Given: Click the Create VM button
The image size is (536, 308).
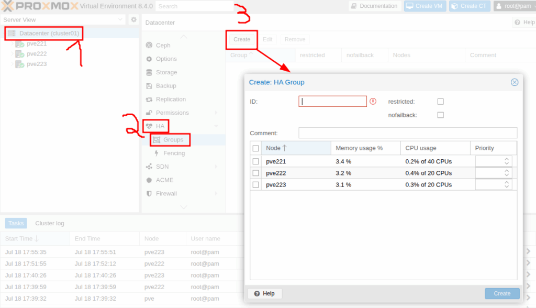Looking at the screenshot, I should (x=425, y=6).
